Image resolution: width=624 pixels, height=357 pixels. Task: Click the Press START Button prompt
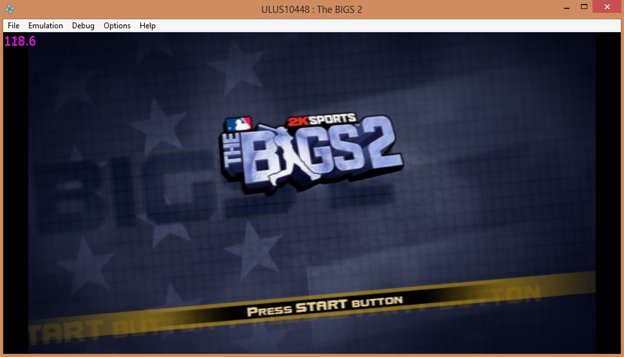point(325,306)
